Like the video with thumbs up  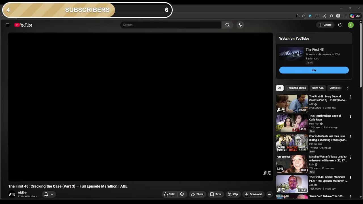click(169, 194)
